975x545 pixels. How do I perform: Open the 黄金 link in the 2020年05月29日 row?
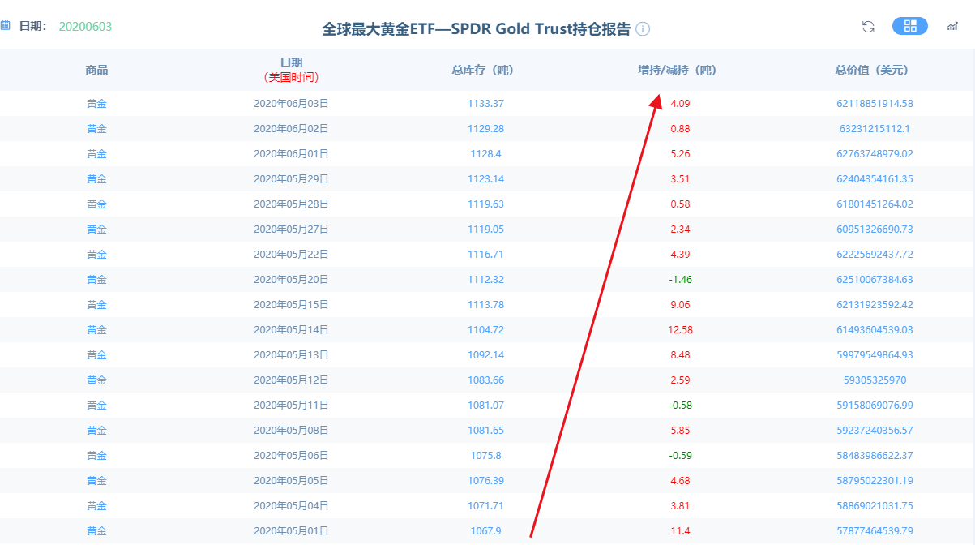pyautogui.click(x=96, y=179)
